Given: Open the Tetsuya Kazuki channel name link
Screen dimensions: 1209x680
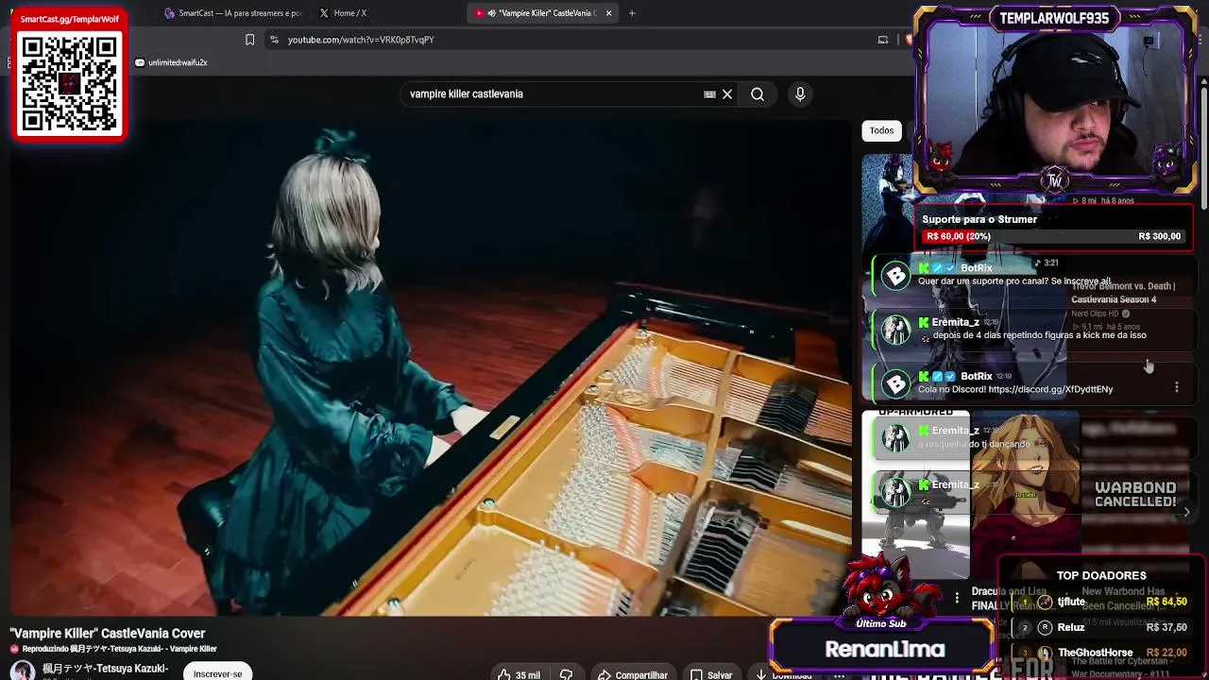Looking at the screenshot, I should tap(105, 669).
